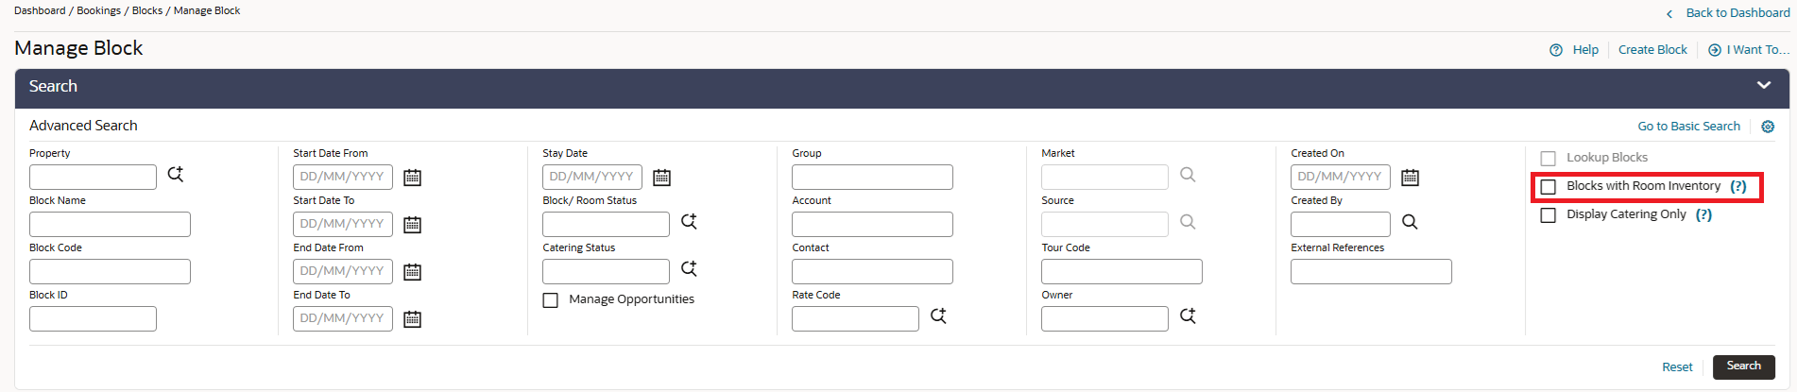Viewport: 1797px width, 392px height.
Task: Go to Bookings breadcrumb
Action: click(x=99, y=10)
